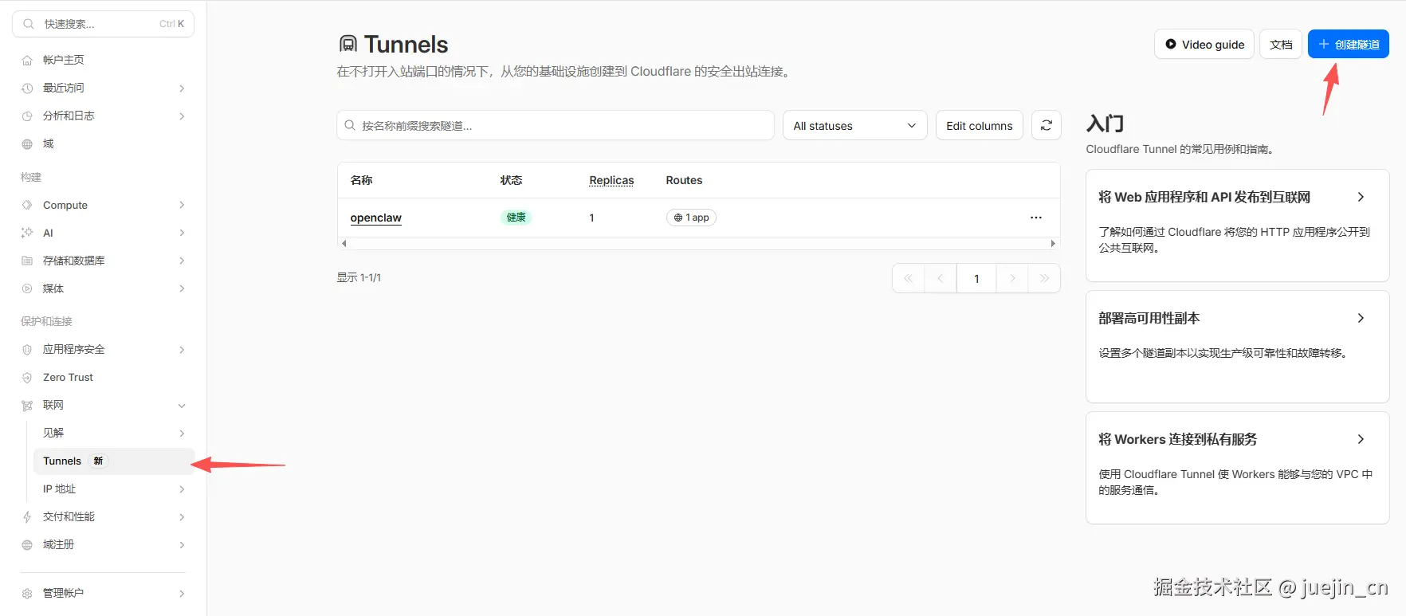Click the Routes column header

pos(684,180)
